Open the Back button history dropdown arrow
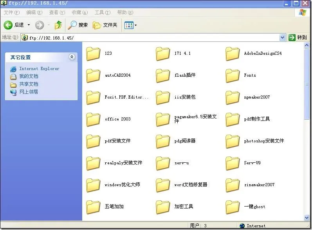This screenshot has width=312, height=230. pos(29,25)
